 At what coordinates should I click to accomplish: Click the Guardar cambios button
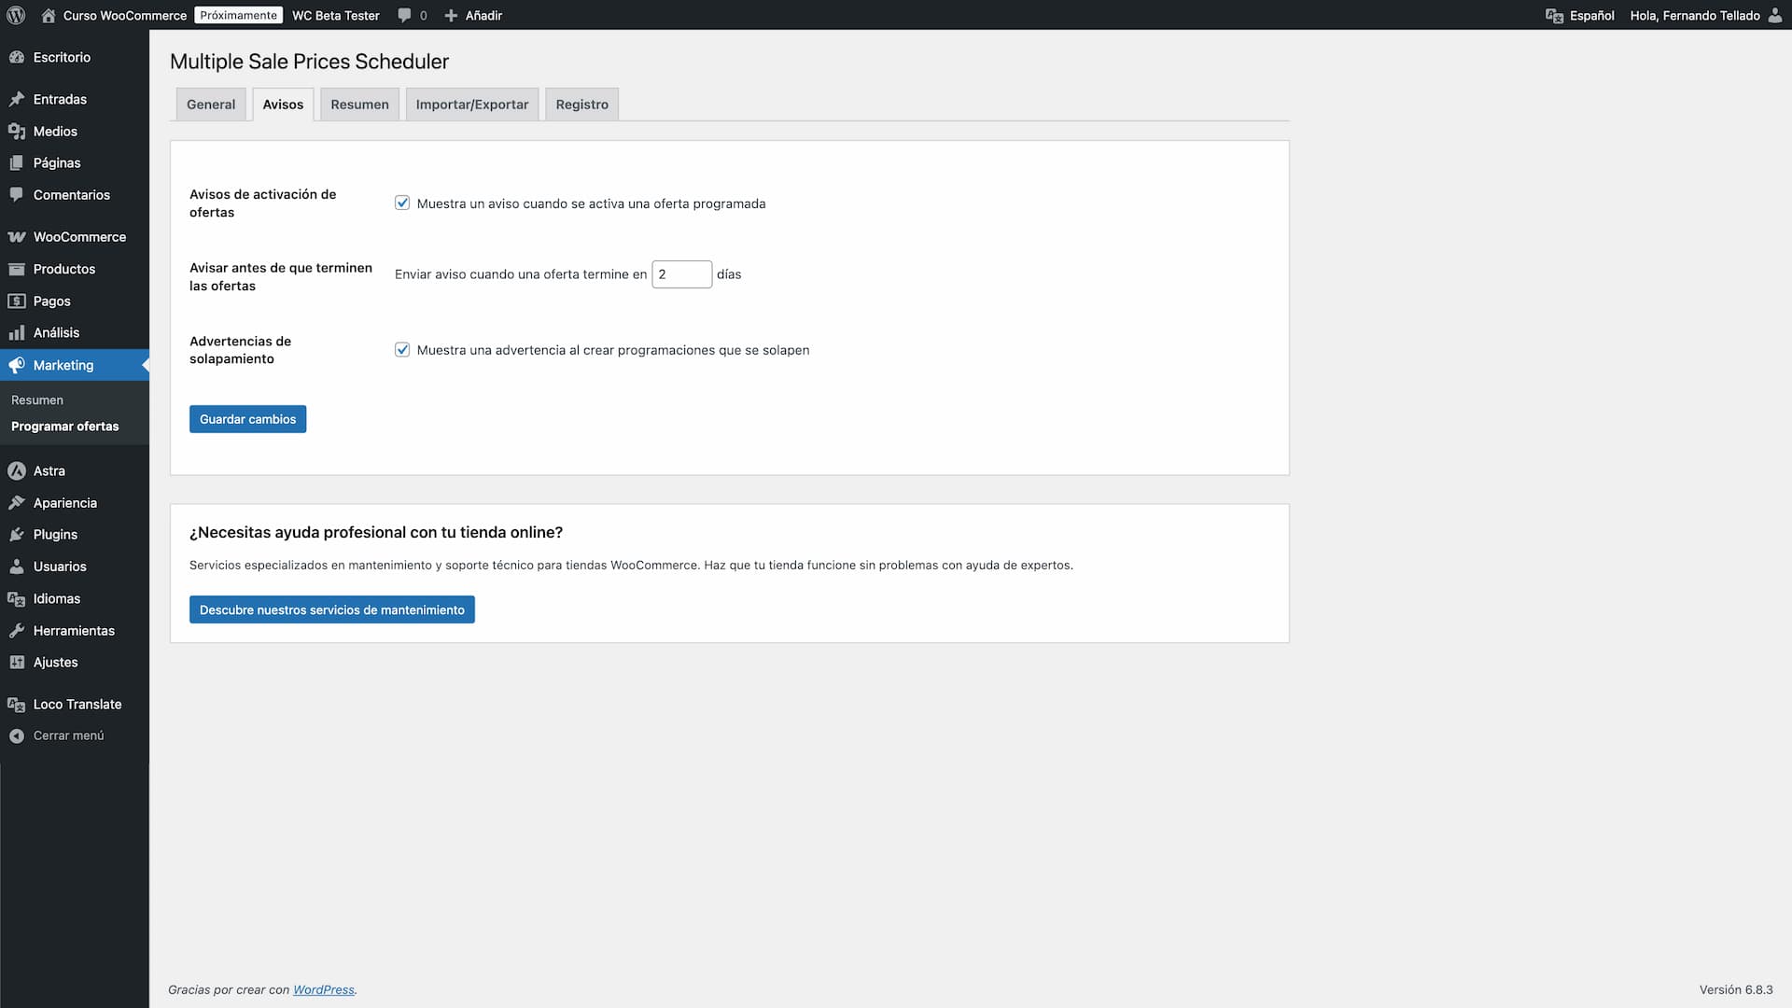tap(247, 418)
